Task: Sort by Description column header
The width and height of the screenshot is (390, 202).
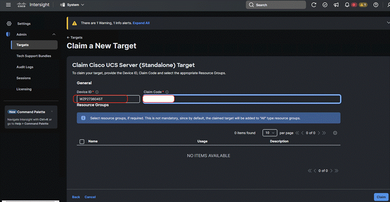Action: [279, 141]
